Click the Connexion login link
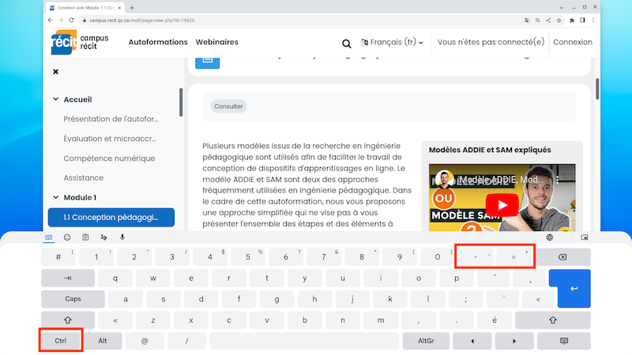Image resolution: width=632 pixels, height=355 pixels. tap(572, 42)
